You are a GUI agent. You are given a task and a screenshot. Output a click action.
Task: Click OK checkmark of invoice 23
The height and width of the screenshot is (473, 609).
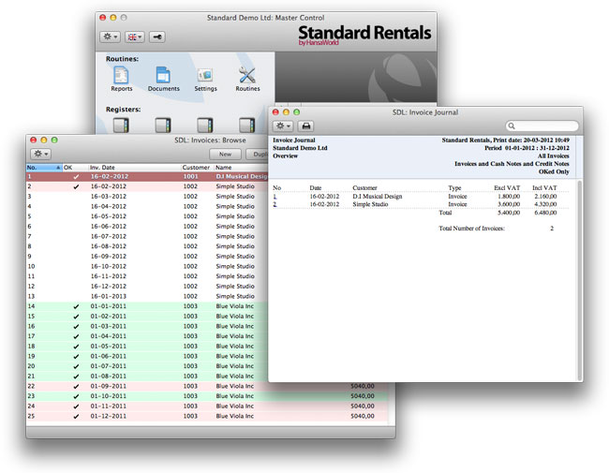pyautogui.click(x=76, y=396)
